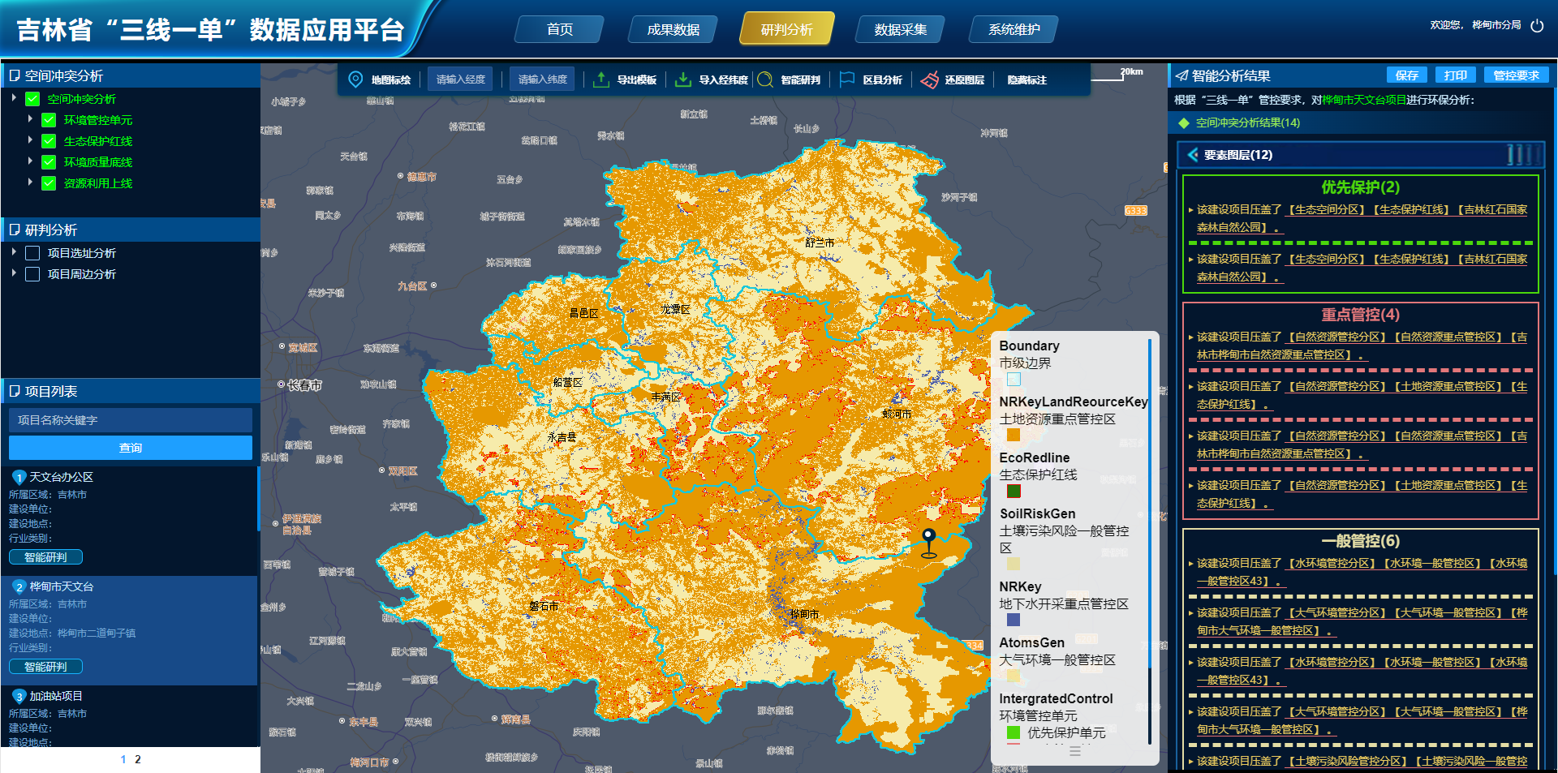Screen dimensions: 1558x773
Task: Click the dark green 生态保护红线 legend swatch
Action: pos(1014,491)
